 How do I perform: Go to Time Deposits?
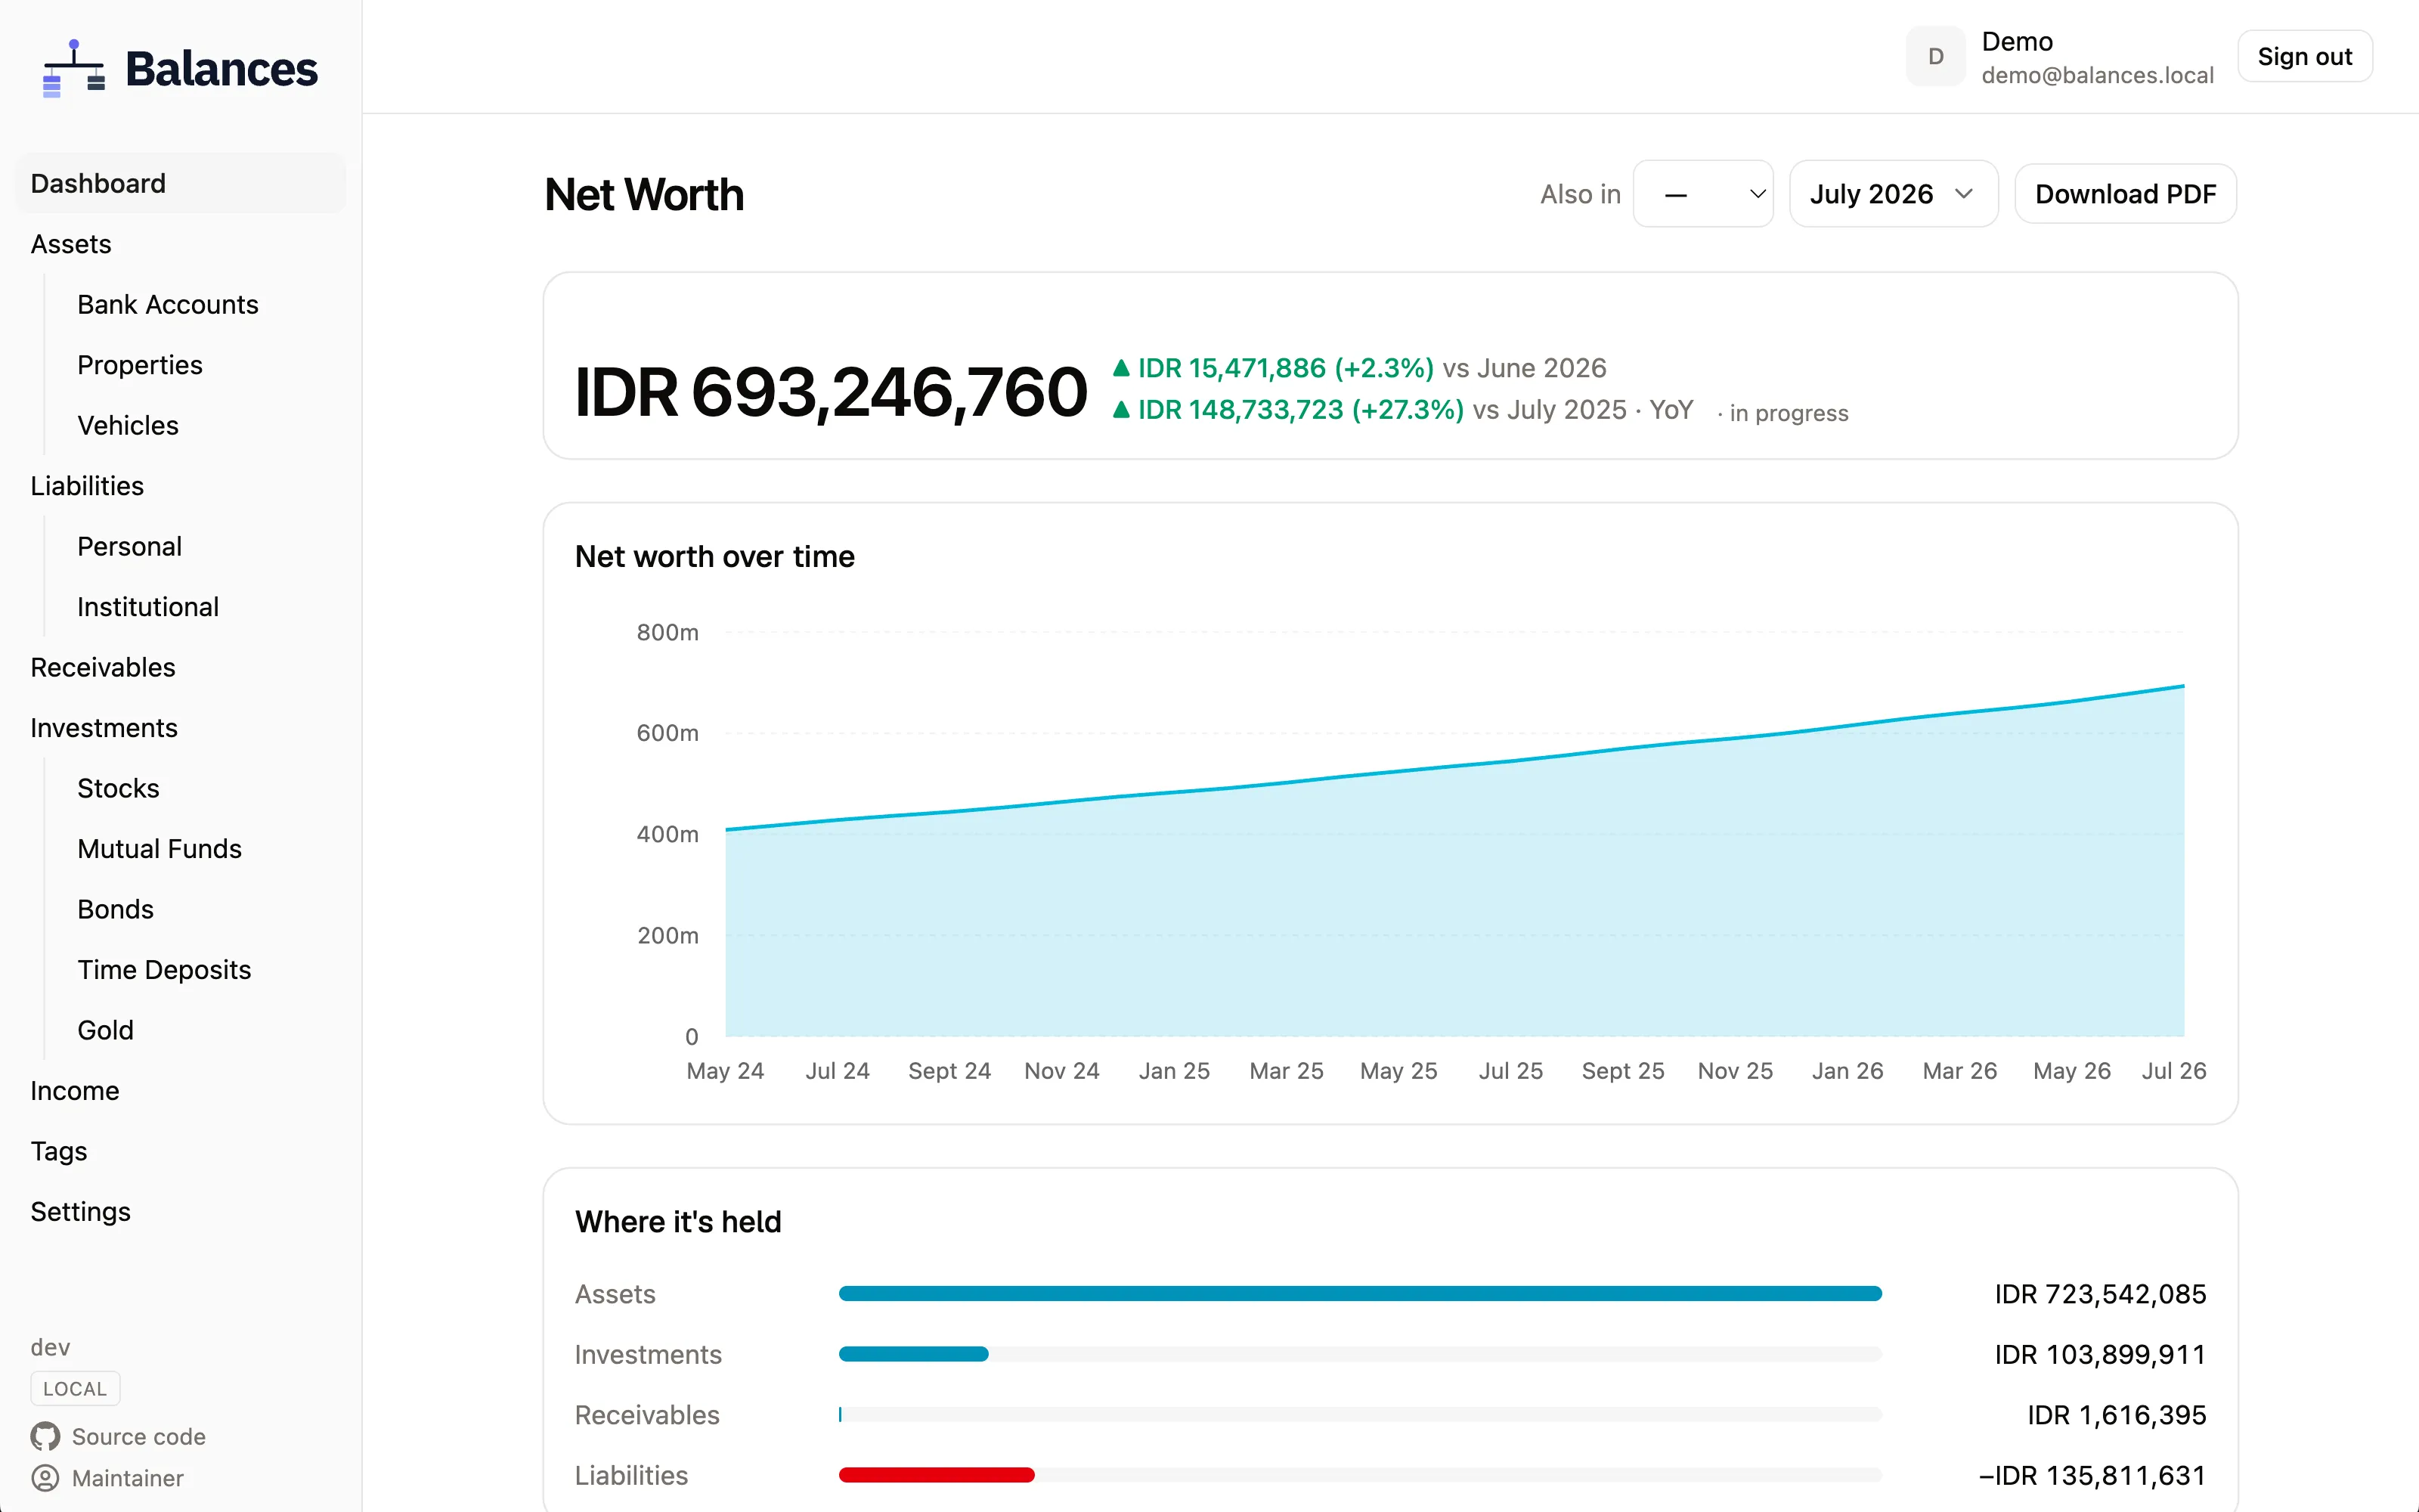[x=164, y=970]
